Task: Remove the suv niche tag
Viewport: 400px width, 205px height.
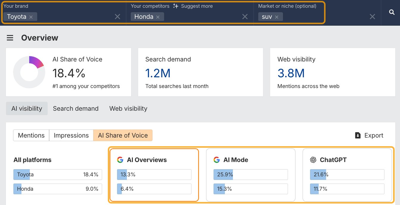Action: [x=277, y=17]
